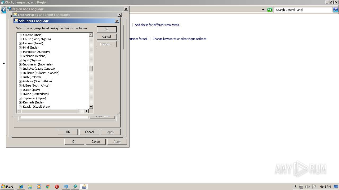The width and height of the screenshot is (339, 190).
Task: Close the Region and Language dialog
Action: [126, 9]
